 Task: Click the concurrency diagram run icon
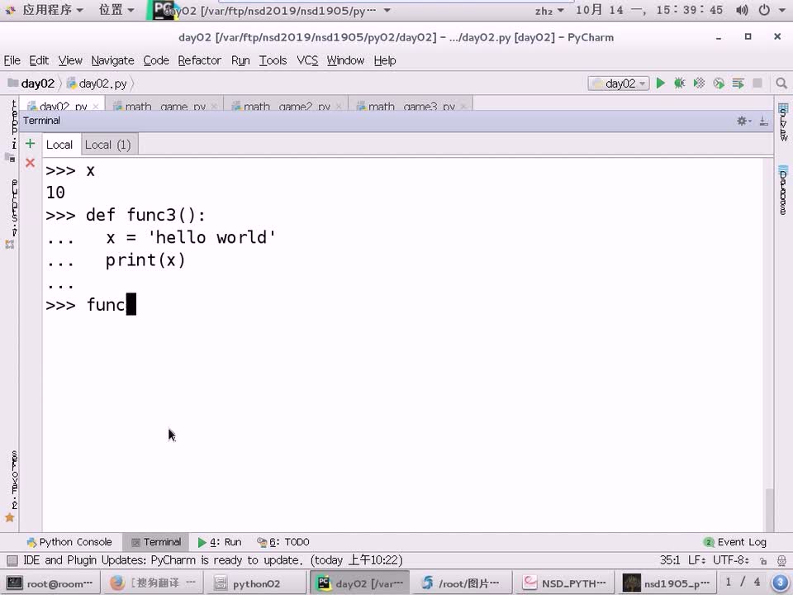point(738,83)
